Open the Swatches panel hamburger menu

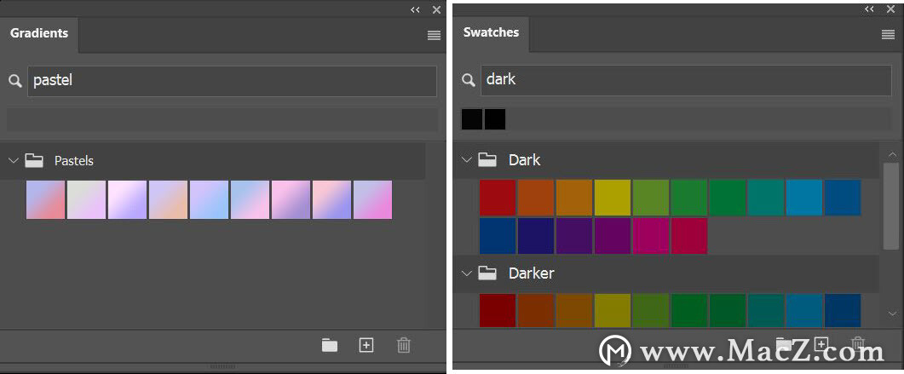point(888,35)
